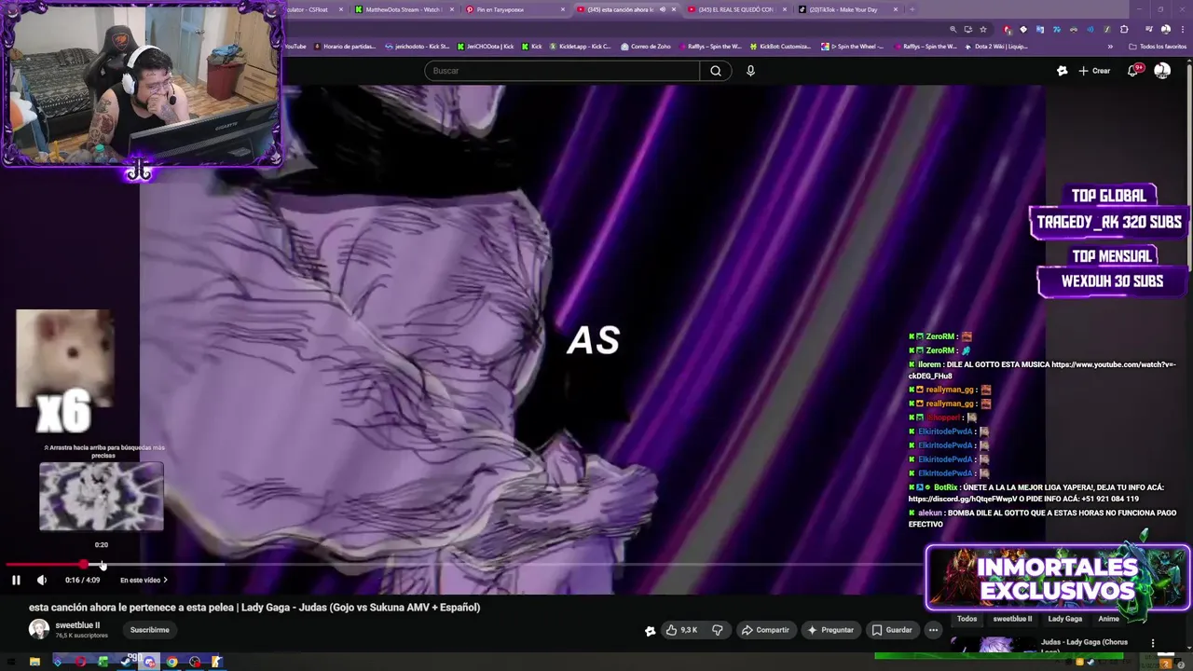Click the 'INMORTALES EXCLUSIVOS' banner

[x=1058, y=578]
